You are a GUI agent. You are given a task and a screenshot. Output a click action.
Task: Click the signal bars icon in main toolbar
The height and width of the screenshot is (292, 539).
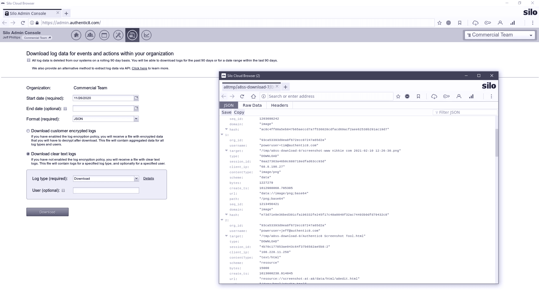pos(513,23)
